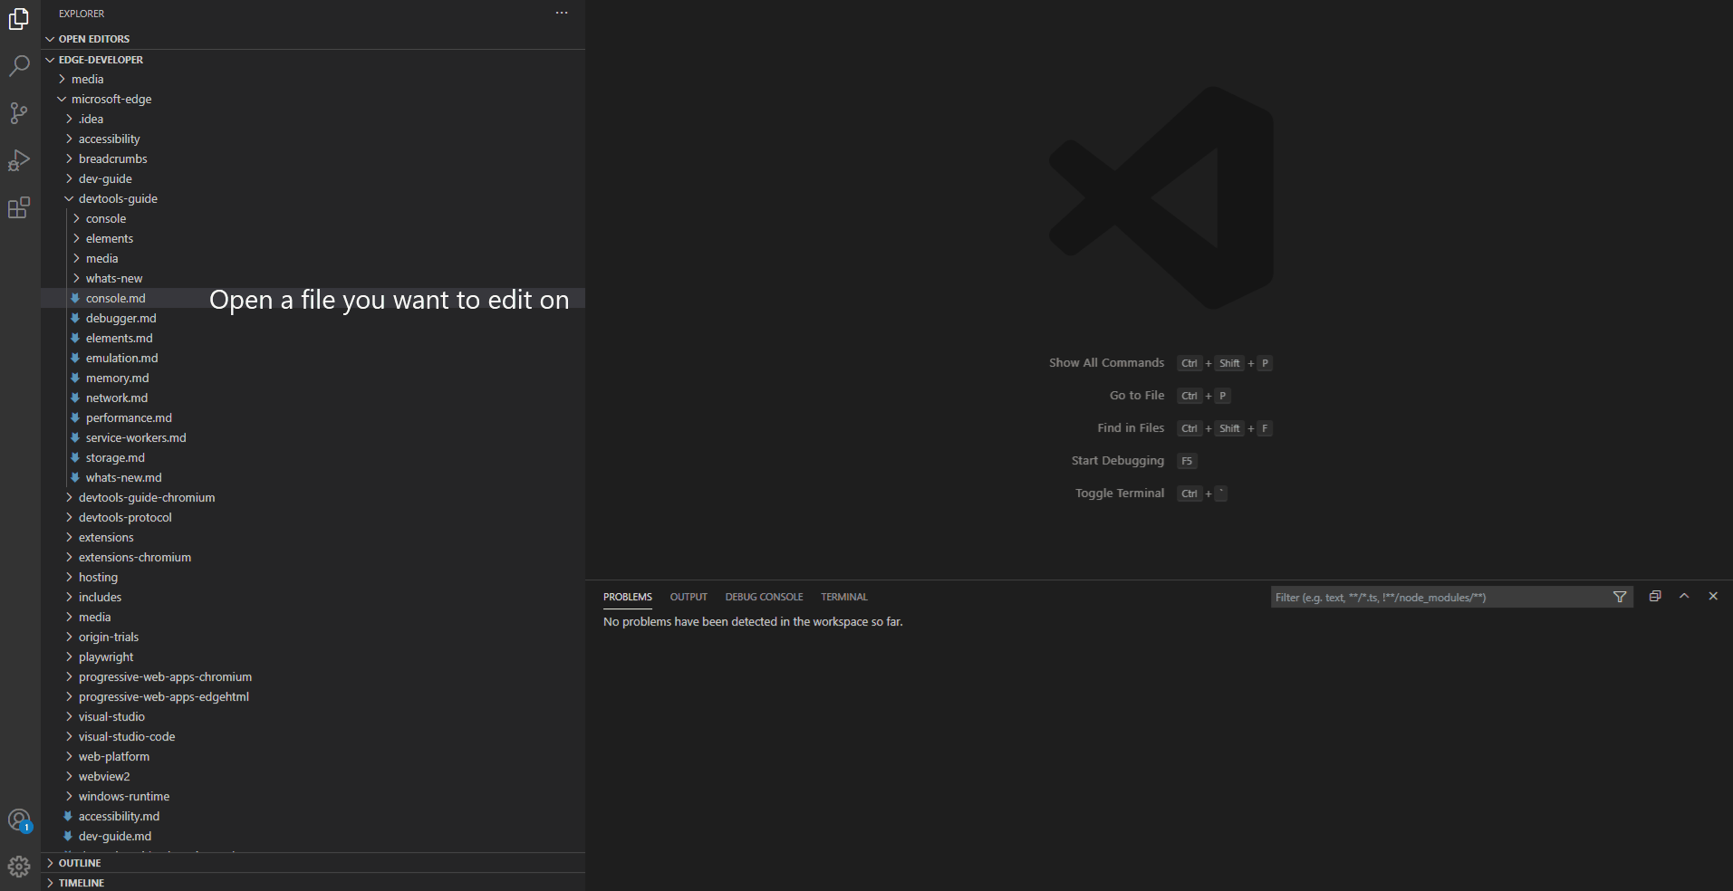This screenshot has width=1733, height=891.
Task: Switch to the TERMINAL tab
Action: coord(843,597)
